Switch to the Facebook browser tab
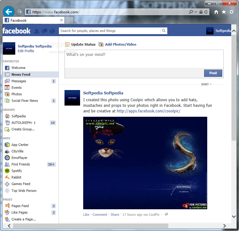This screenshot has height=231, width=239. click(34, 20)
